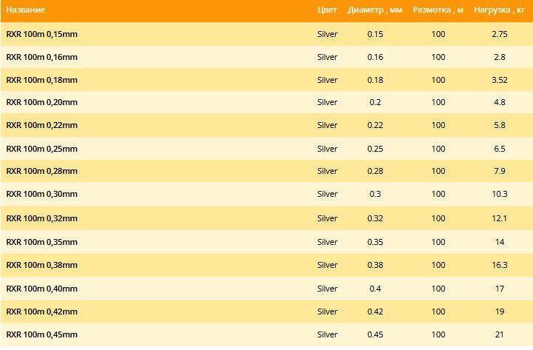Click the diameter value 0.42
533x350 pixels.
point(375,312)
